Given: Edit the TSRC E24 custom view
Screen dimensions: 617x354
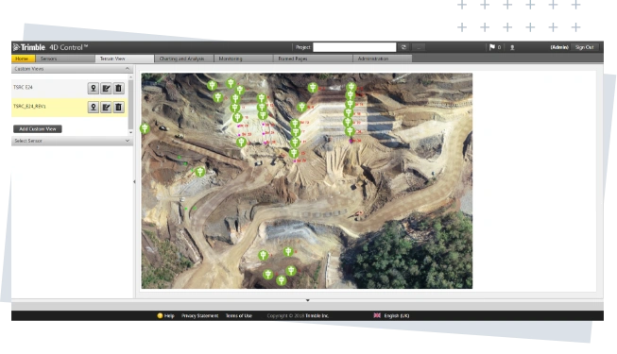Looking at the screenshot, I should [x=106, y=88].
